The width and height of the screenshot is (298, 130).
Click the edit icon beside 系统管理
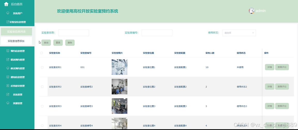tap(8, 94)
